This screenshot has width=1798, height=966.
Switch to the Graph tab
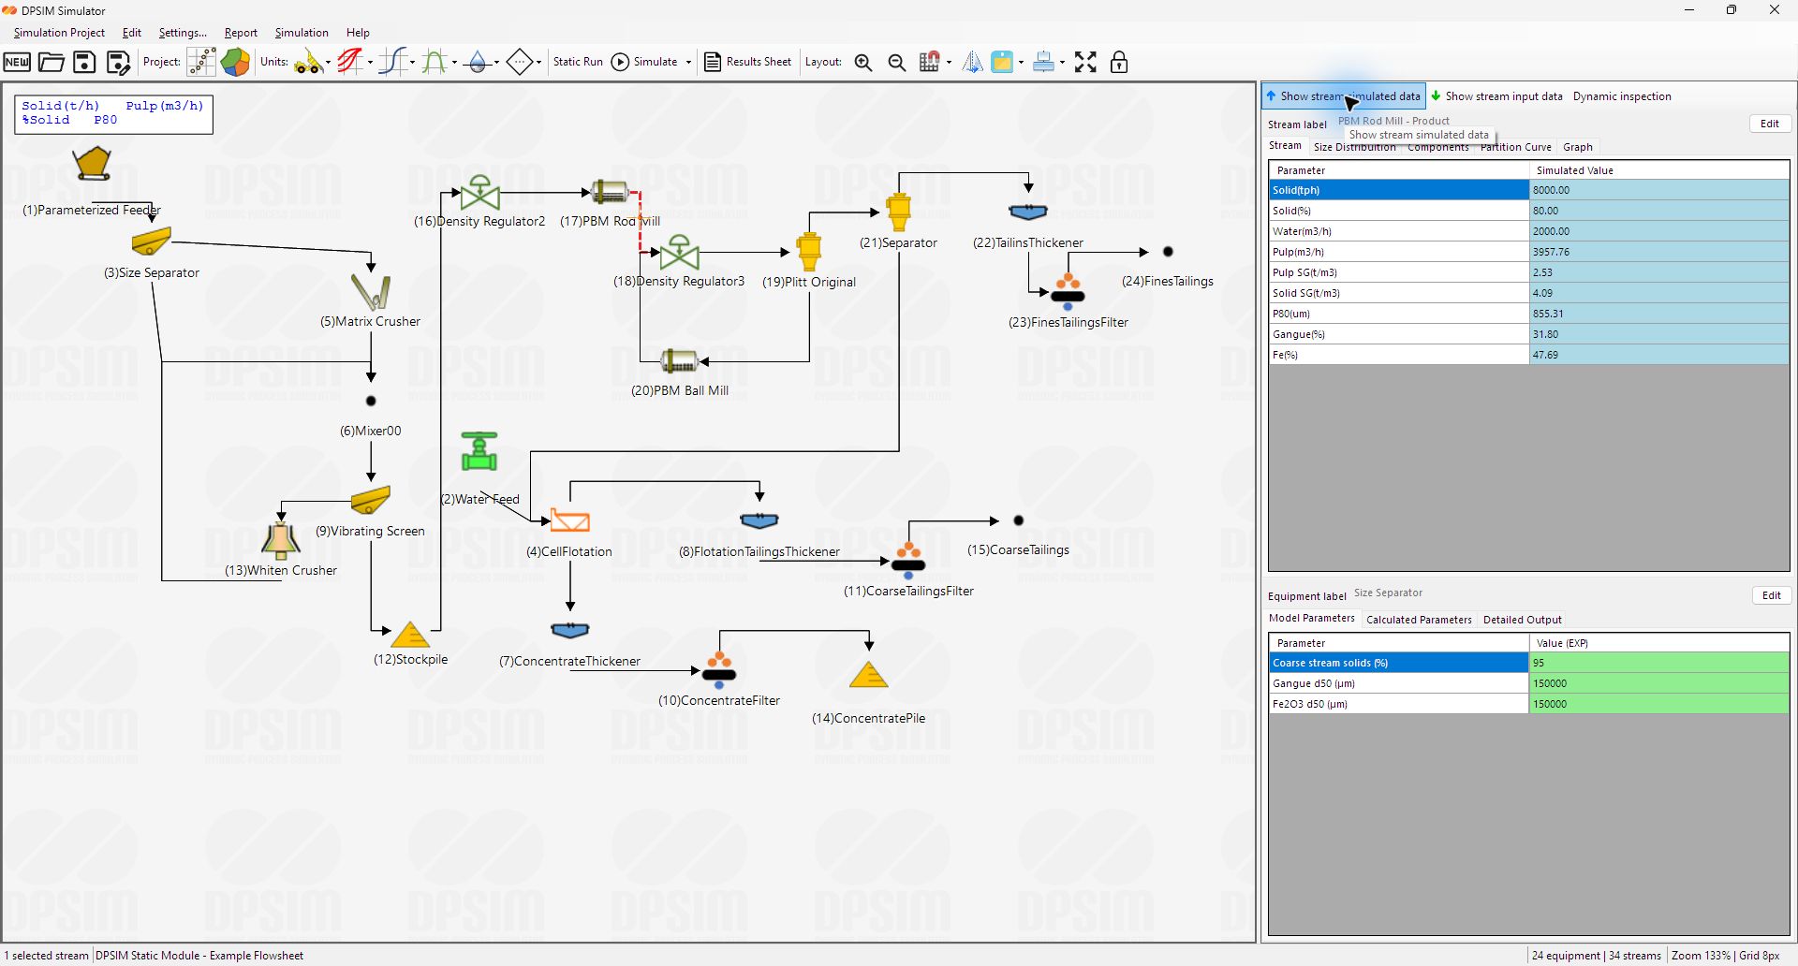(x=1578, y=147)
